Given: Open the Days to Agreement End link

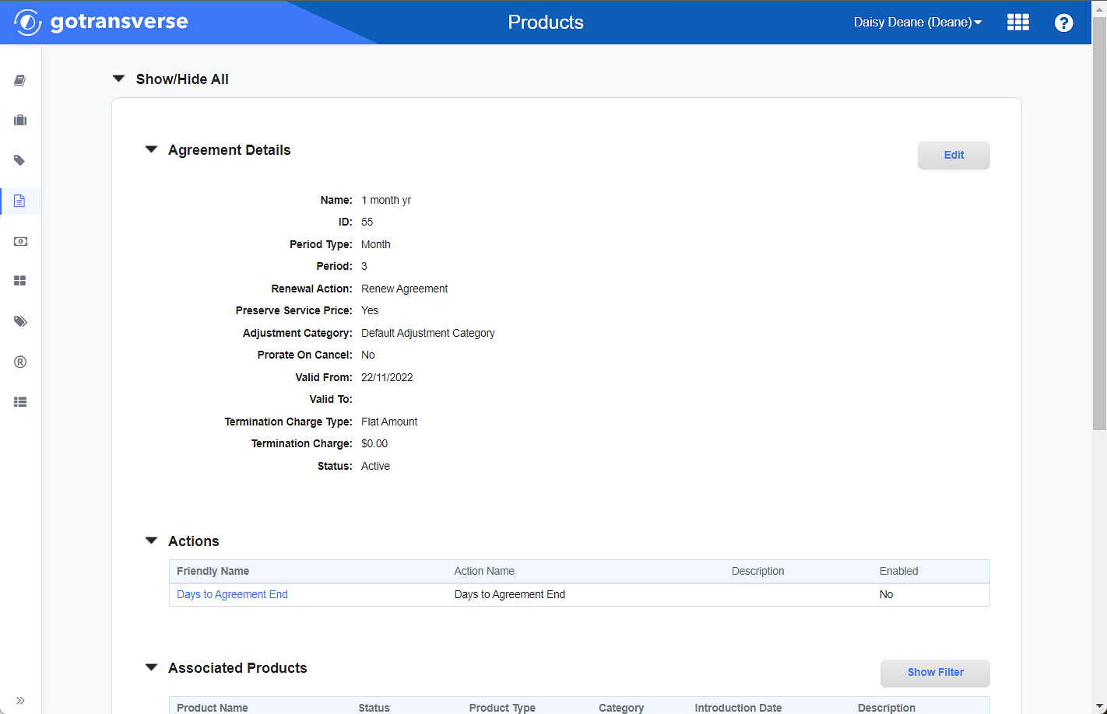Looking at the screenshot, I should tap(232, 594).
